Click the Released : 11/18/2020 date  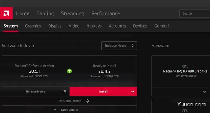click(104, 76)
